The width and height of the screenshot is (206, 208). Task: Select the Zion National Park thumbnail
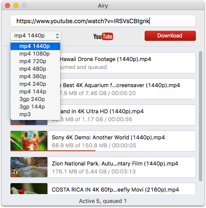pos(29,167)
